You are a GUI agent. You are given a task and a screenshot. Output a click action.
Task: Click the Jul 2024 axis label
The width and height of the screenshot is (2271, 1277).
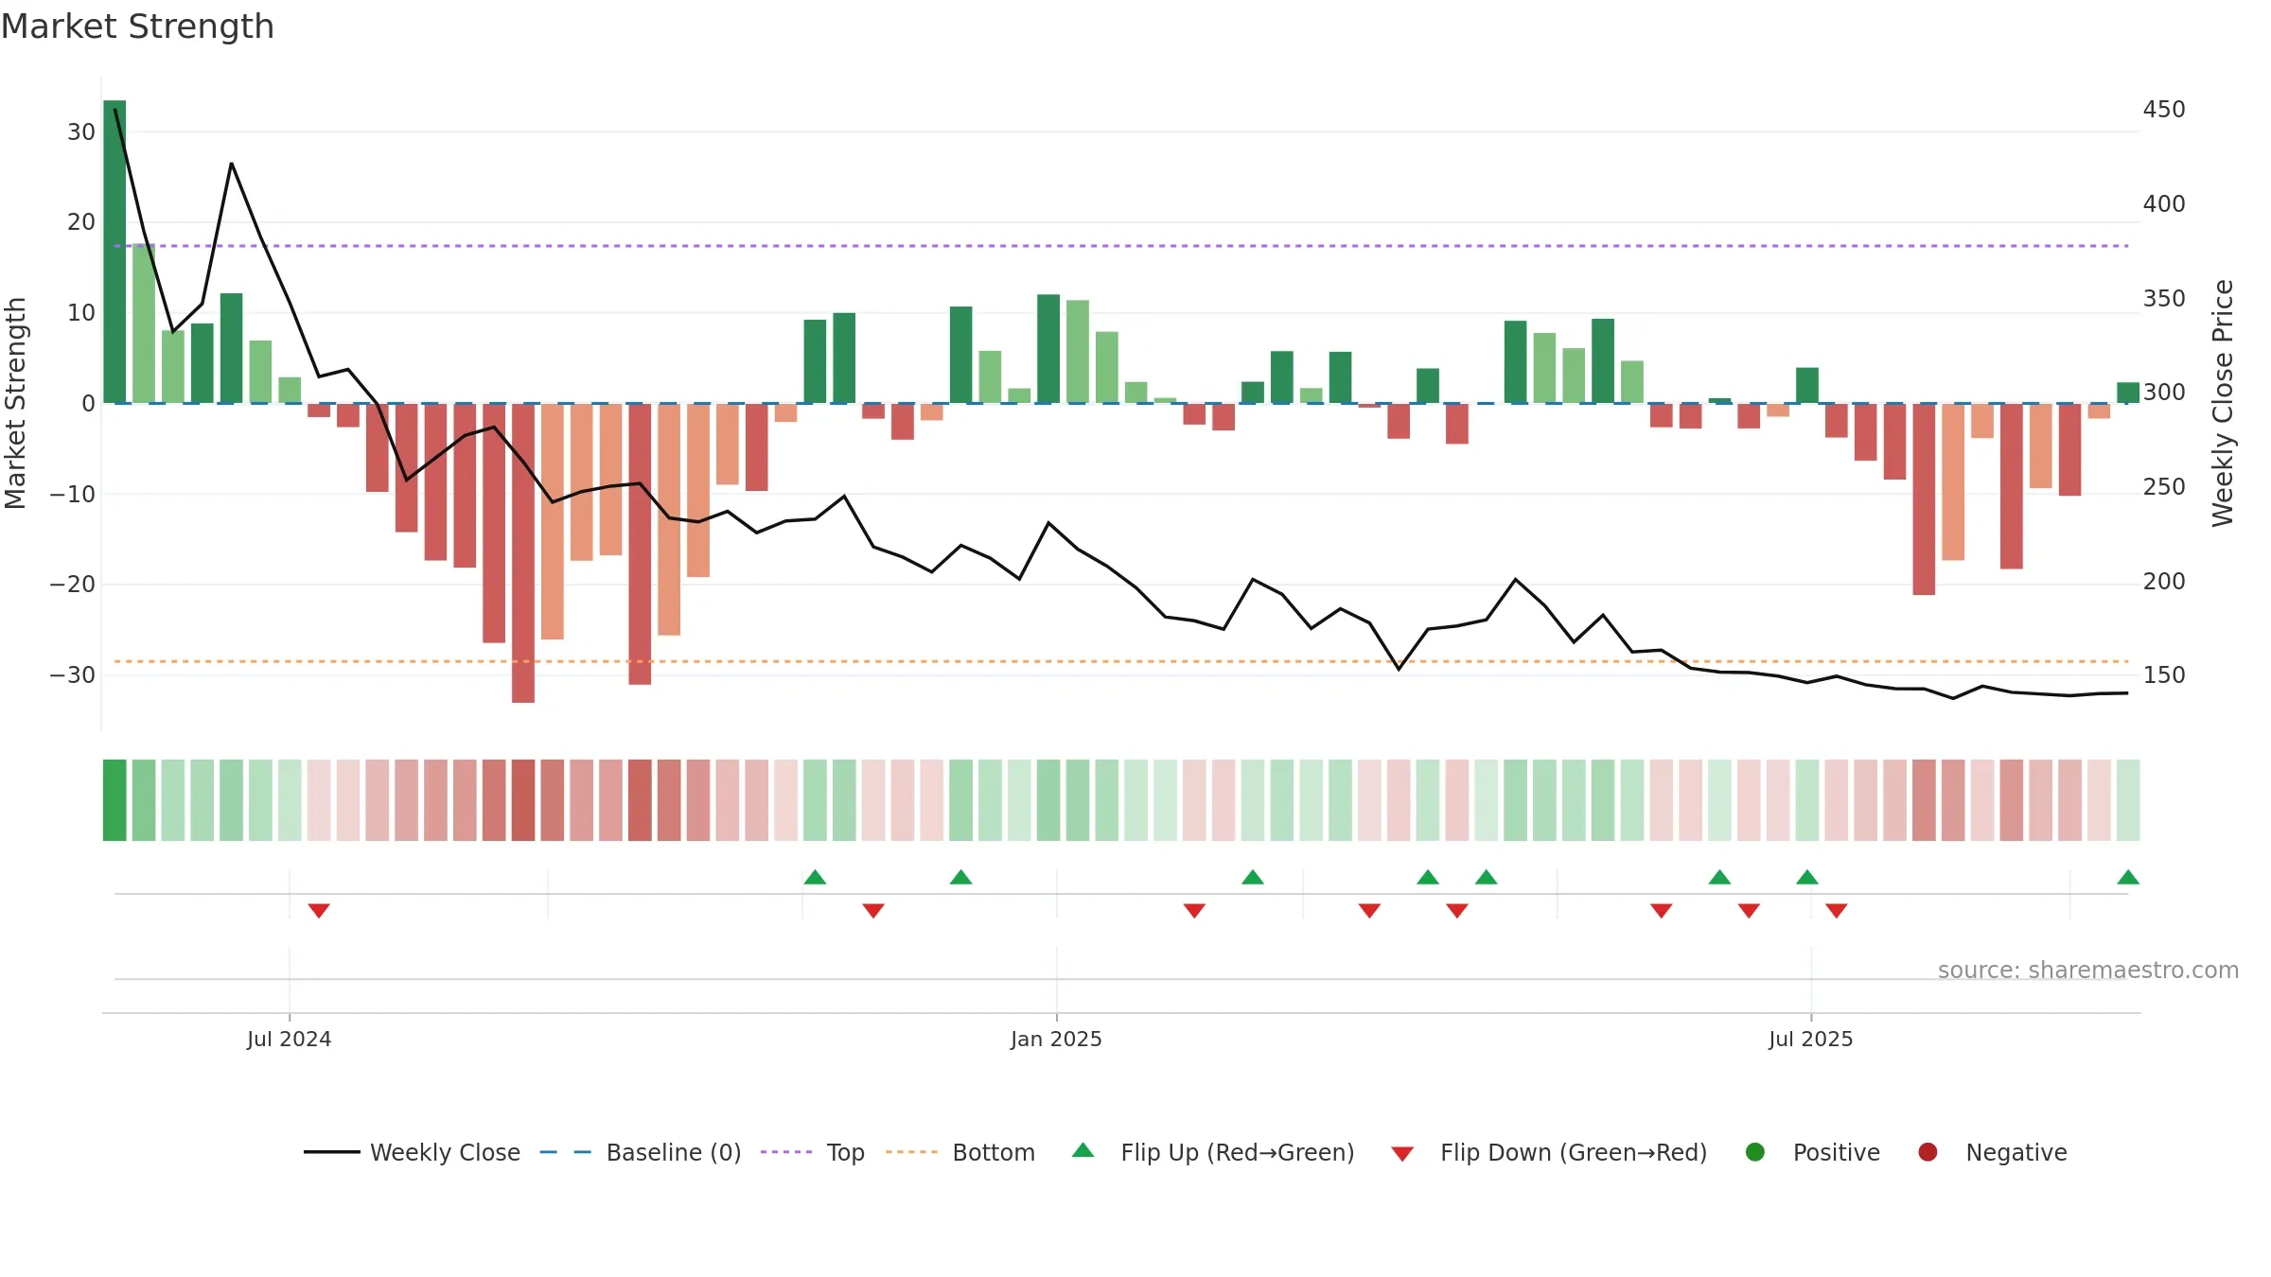point(289,1039)
